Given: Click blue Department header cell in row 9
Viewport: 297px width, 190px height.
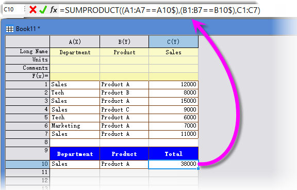Looking at the screenshot, I should 75,153.
